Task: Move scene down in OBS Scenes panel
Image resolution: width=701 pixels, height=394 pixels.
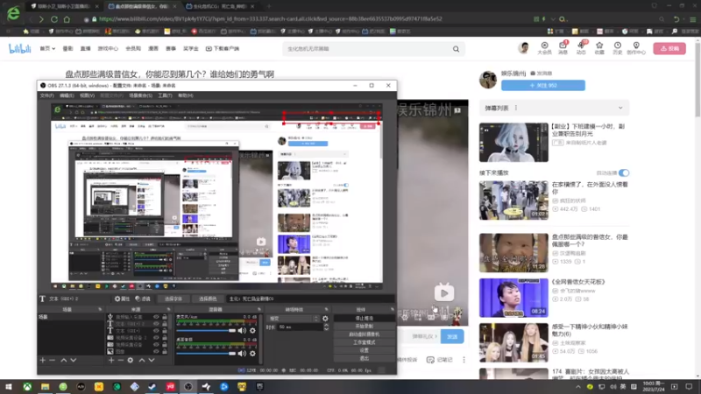Action: point(74,360)
